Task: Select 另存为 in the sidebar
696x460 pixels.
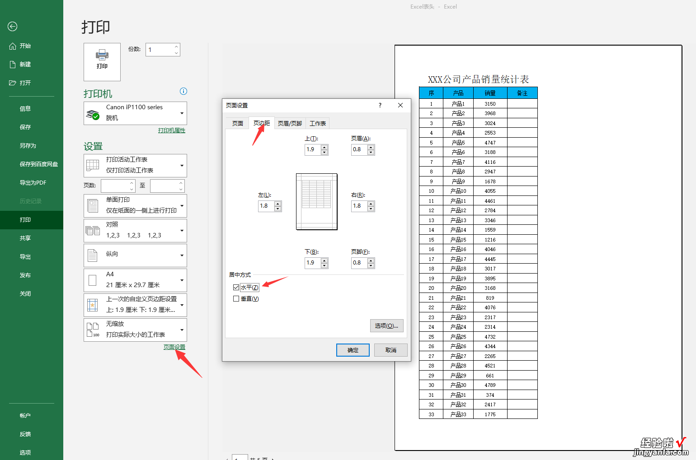Action: (28, 145)
